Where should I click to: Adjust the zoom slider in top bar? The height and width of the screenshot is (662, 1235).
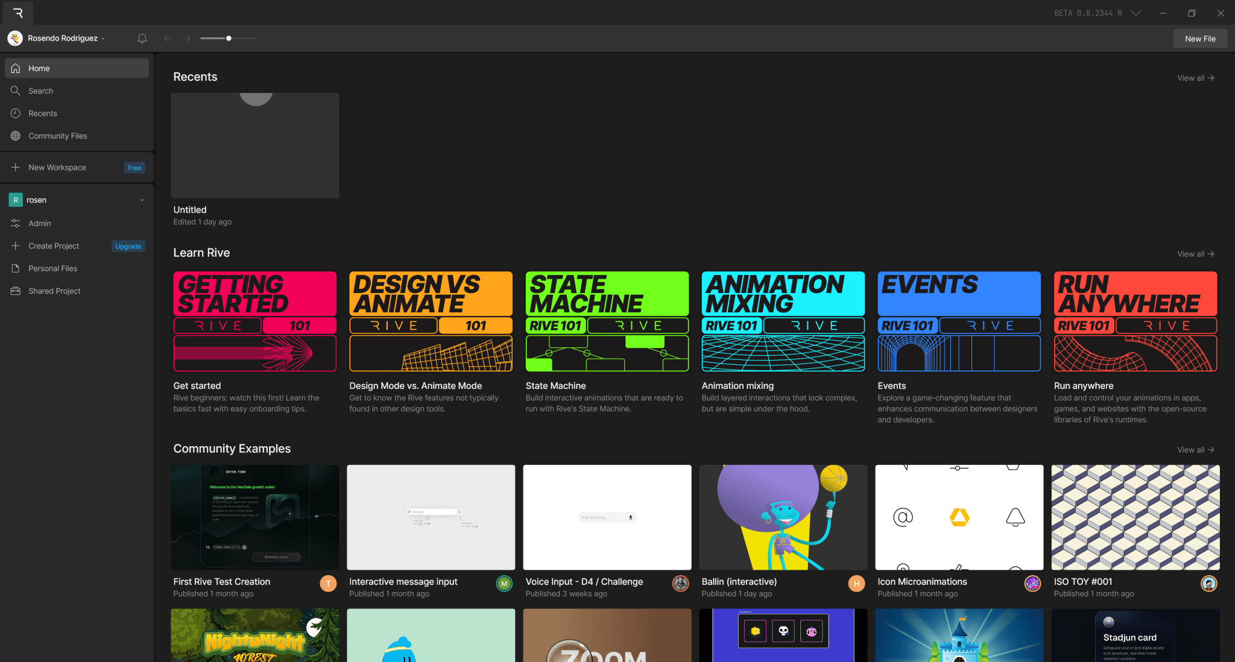pos(229,39)
